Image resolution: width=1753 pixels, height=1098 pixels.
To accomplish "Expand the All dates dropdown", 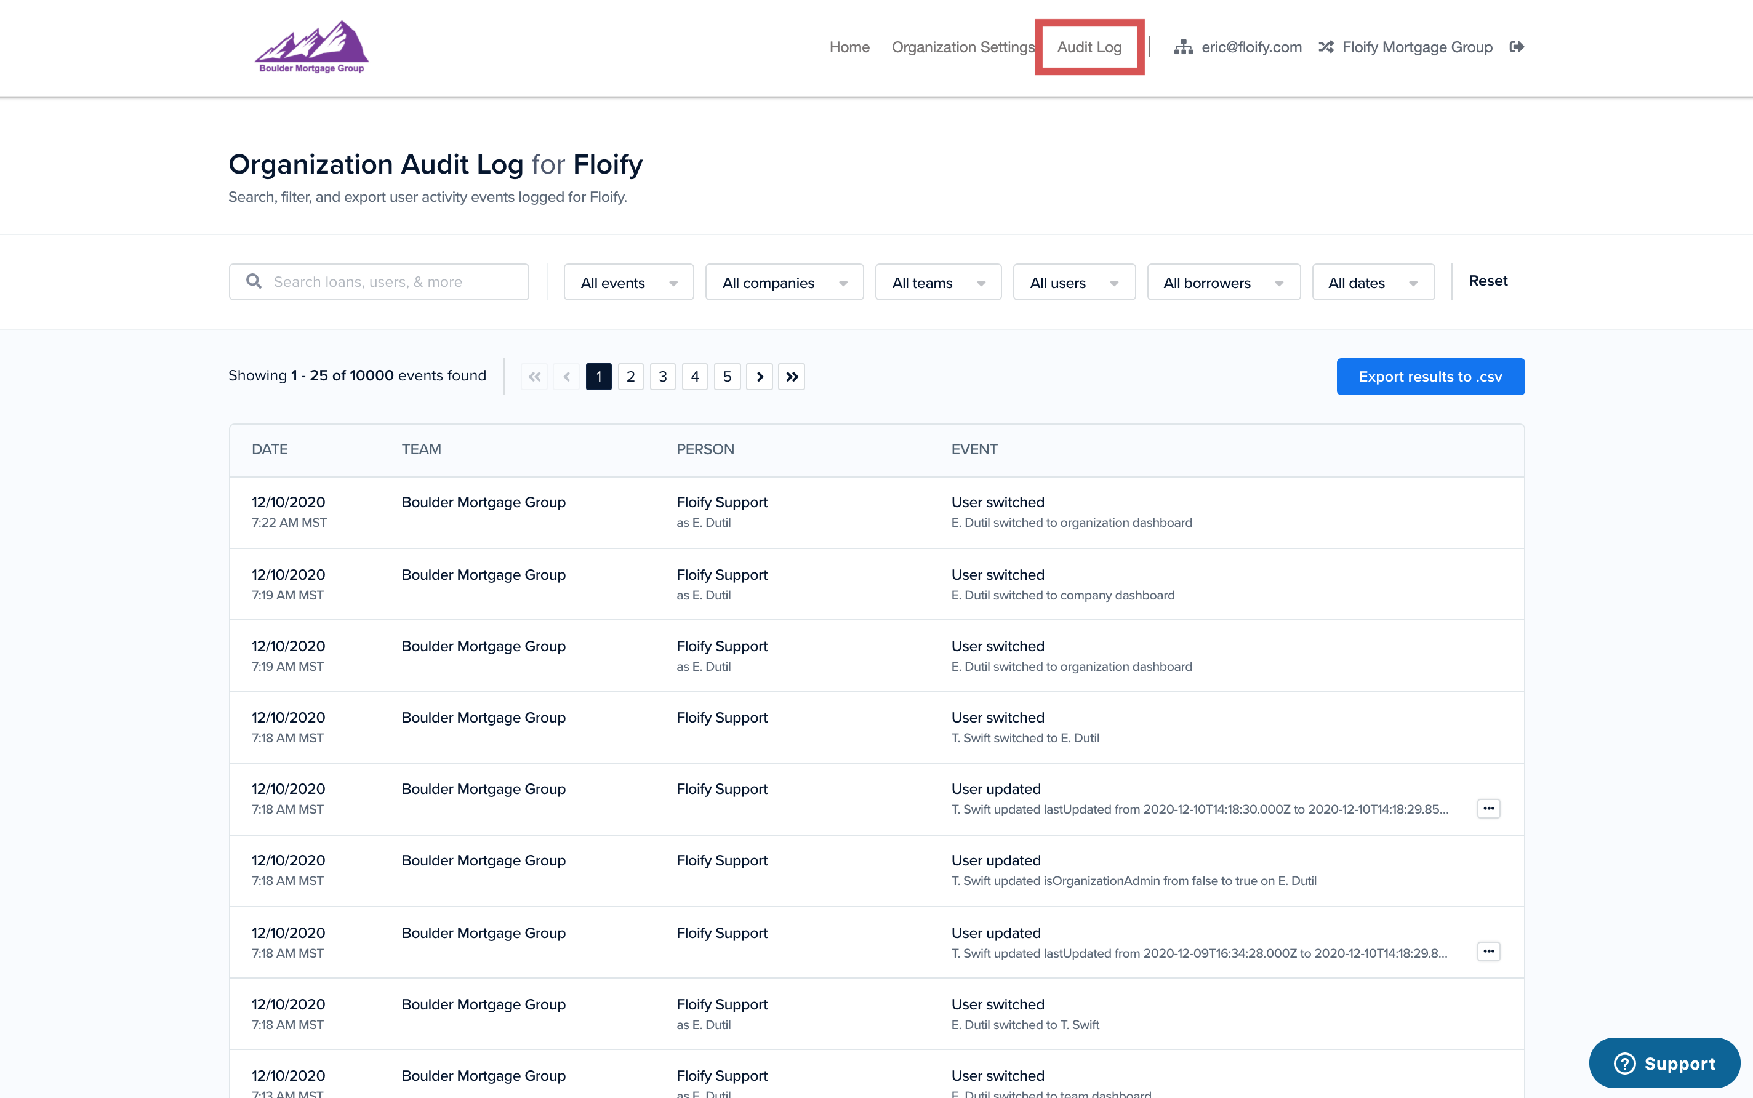I will [x=1373, y=283].
